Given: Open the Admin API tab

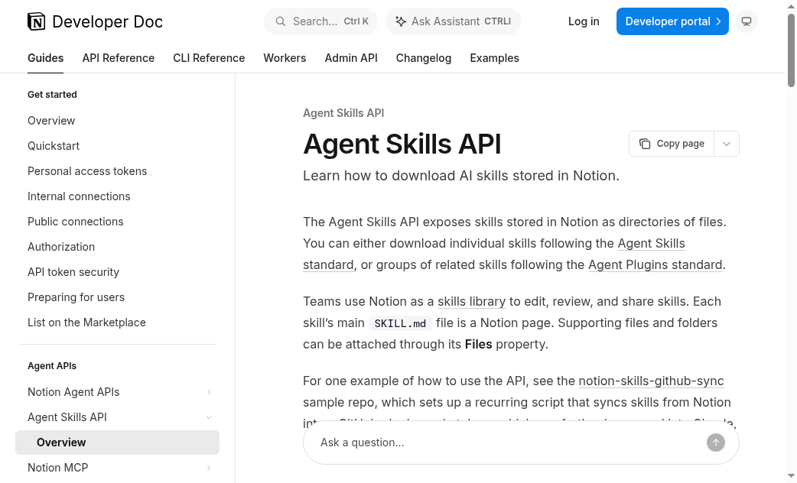Looking at the screenshot, I should point(351,58).
